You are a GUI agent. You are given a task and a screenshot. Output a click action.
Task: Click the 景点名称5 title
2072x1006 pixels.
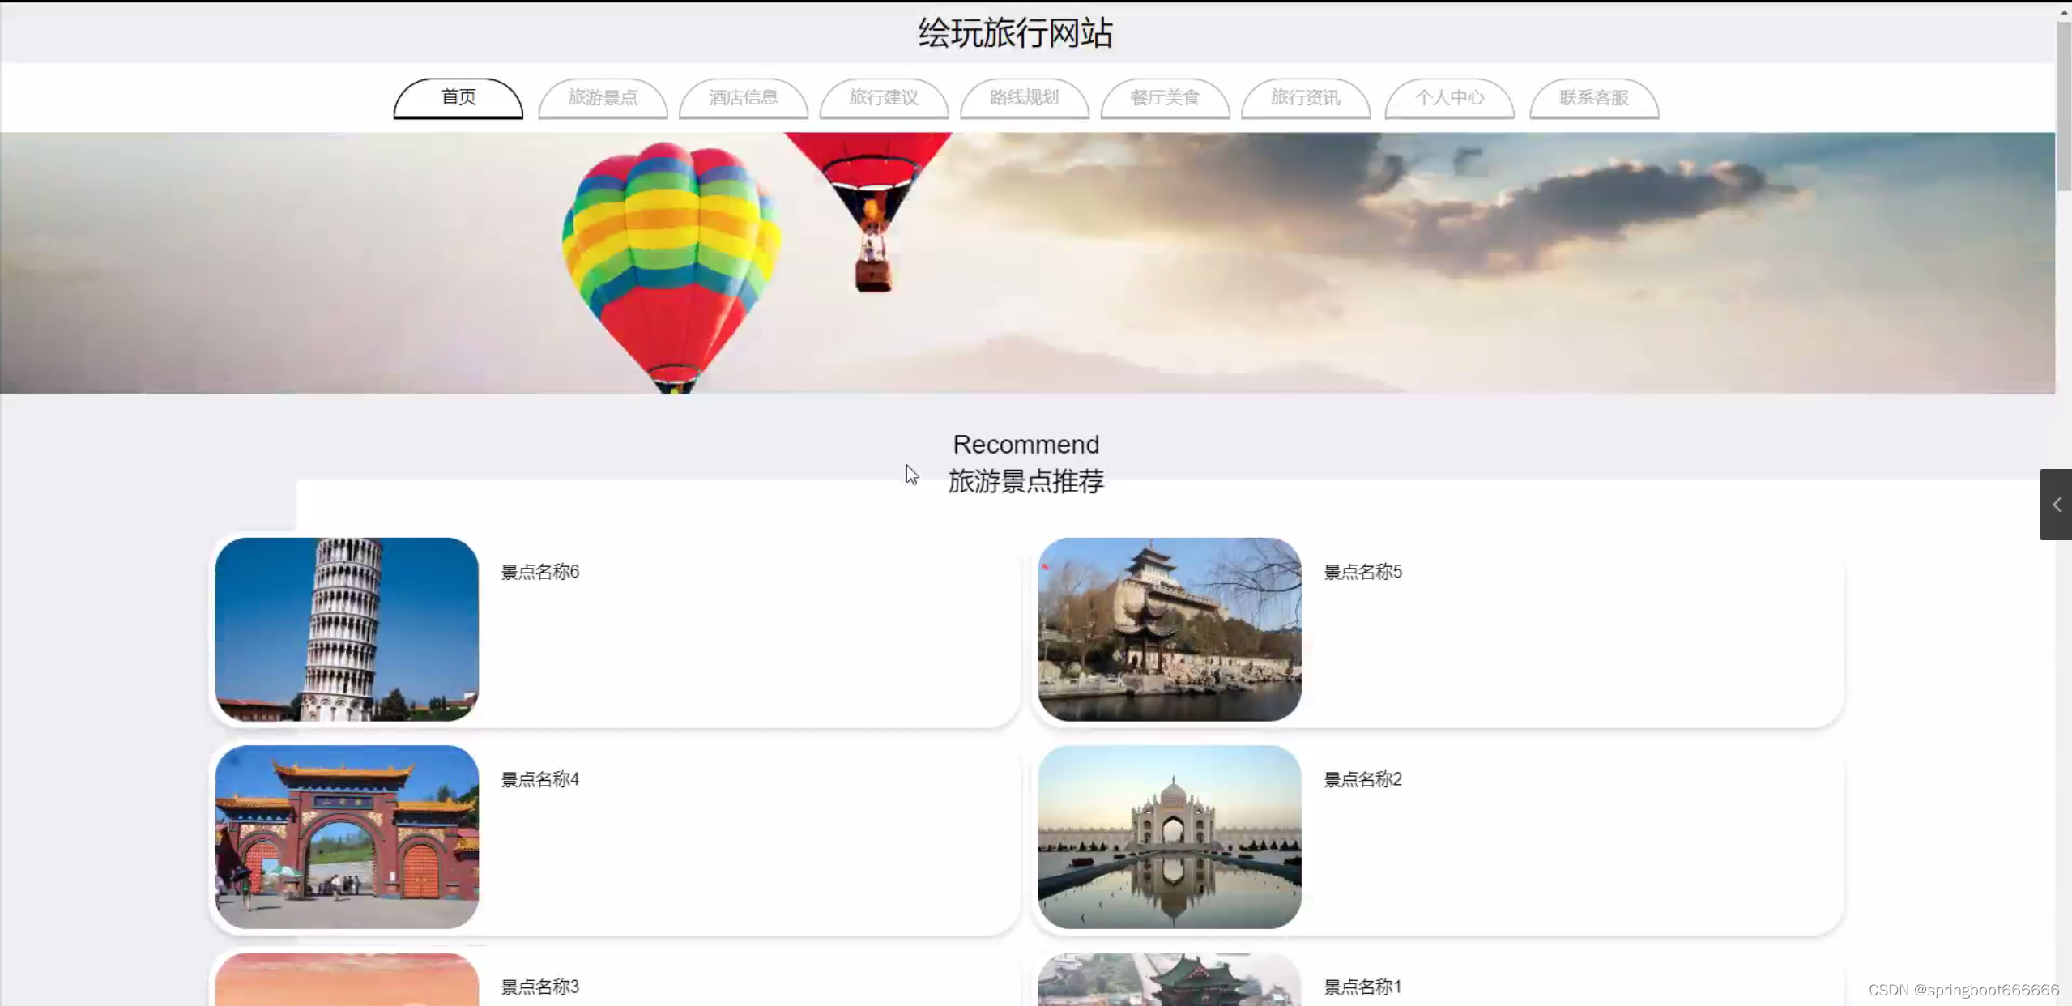pos(1362,572)
